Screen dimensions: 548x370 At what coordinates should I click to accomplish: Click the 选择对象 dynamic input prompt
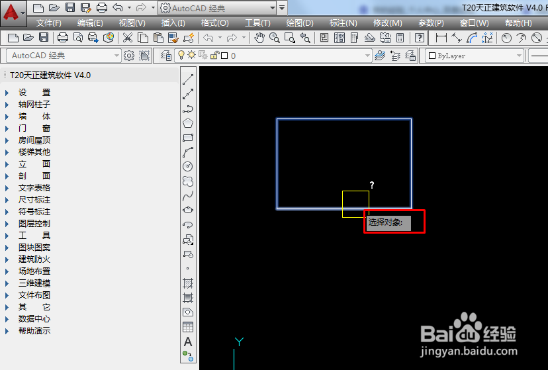coord(388,222)
